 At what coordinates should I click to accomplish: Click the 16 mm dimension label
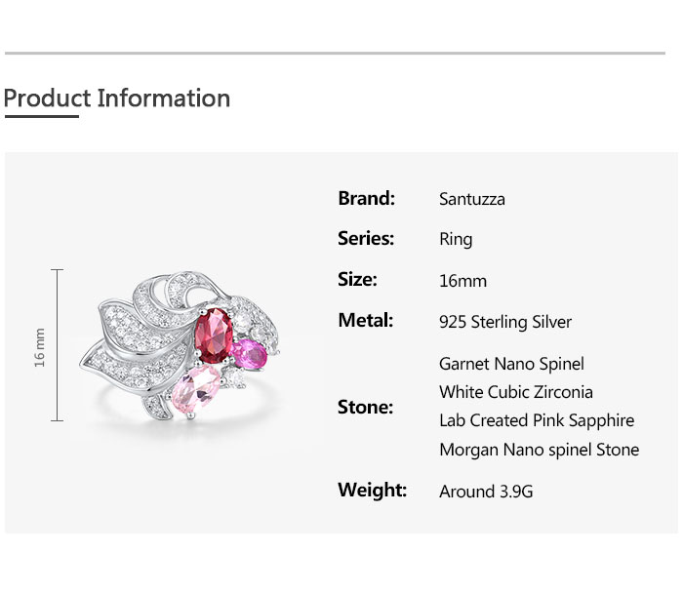tap(40, 347)
